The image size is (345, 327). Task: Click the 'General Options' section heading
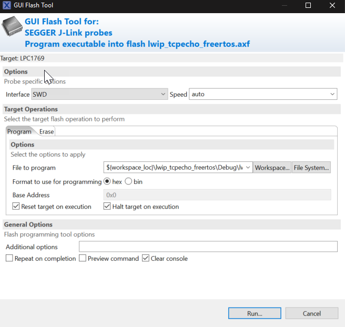(x=28, y=224)
